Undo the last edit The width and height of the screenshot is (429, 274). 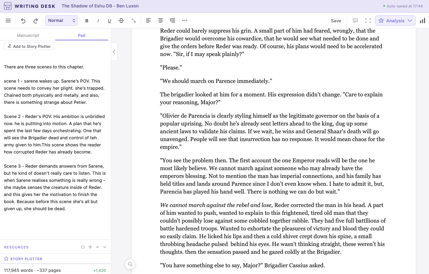23,21
